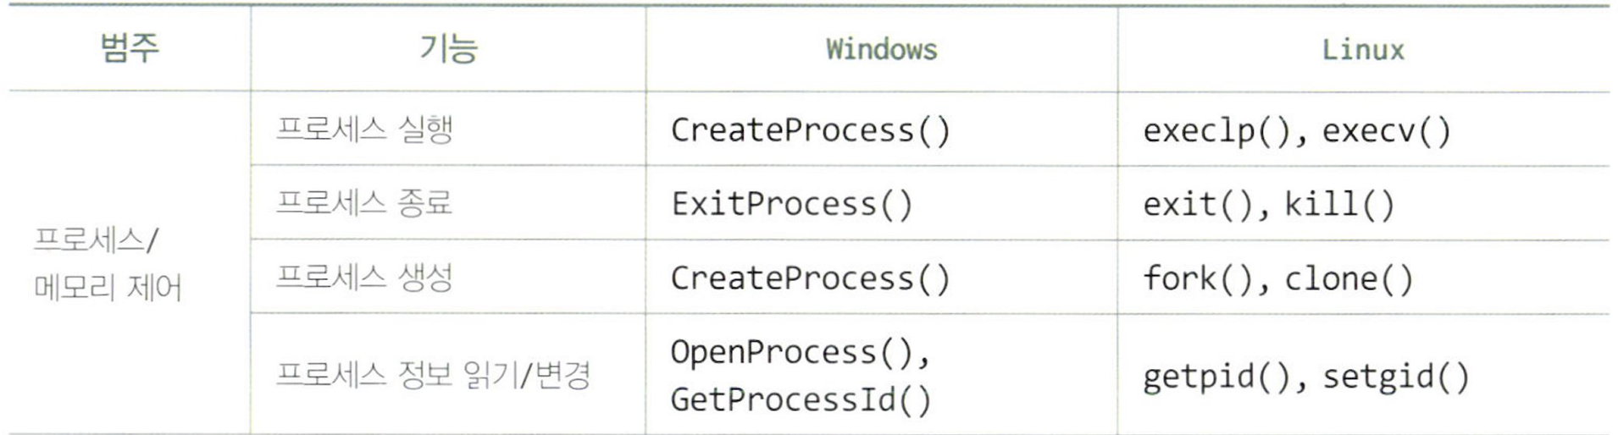Select the 프로세스 실행 row label
Viewport: 1618px width, 435px height.
pos(364,129)
